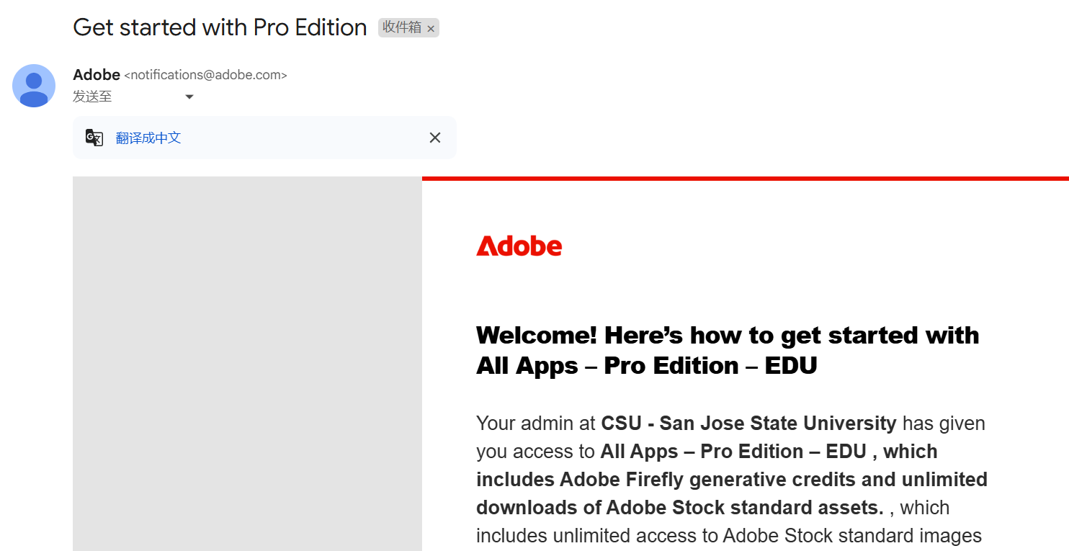Click the sender's profile avatar
1069x551 pixels.
(34, 86)
